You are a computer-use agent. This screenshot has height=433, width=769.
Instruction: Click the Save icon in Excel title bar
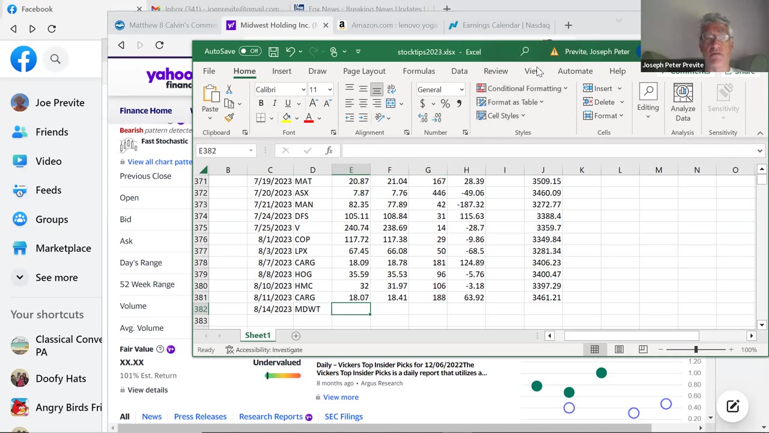click(x=273, y=52)
